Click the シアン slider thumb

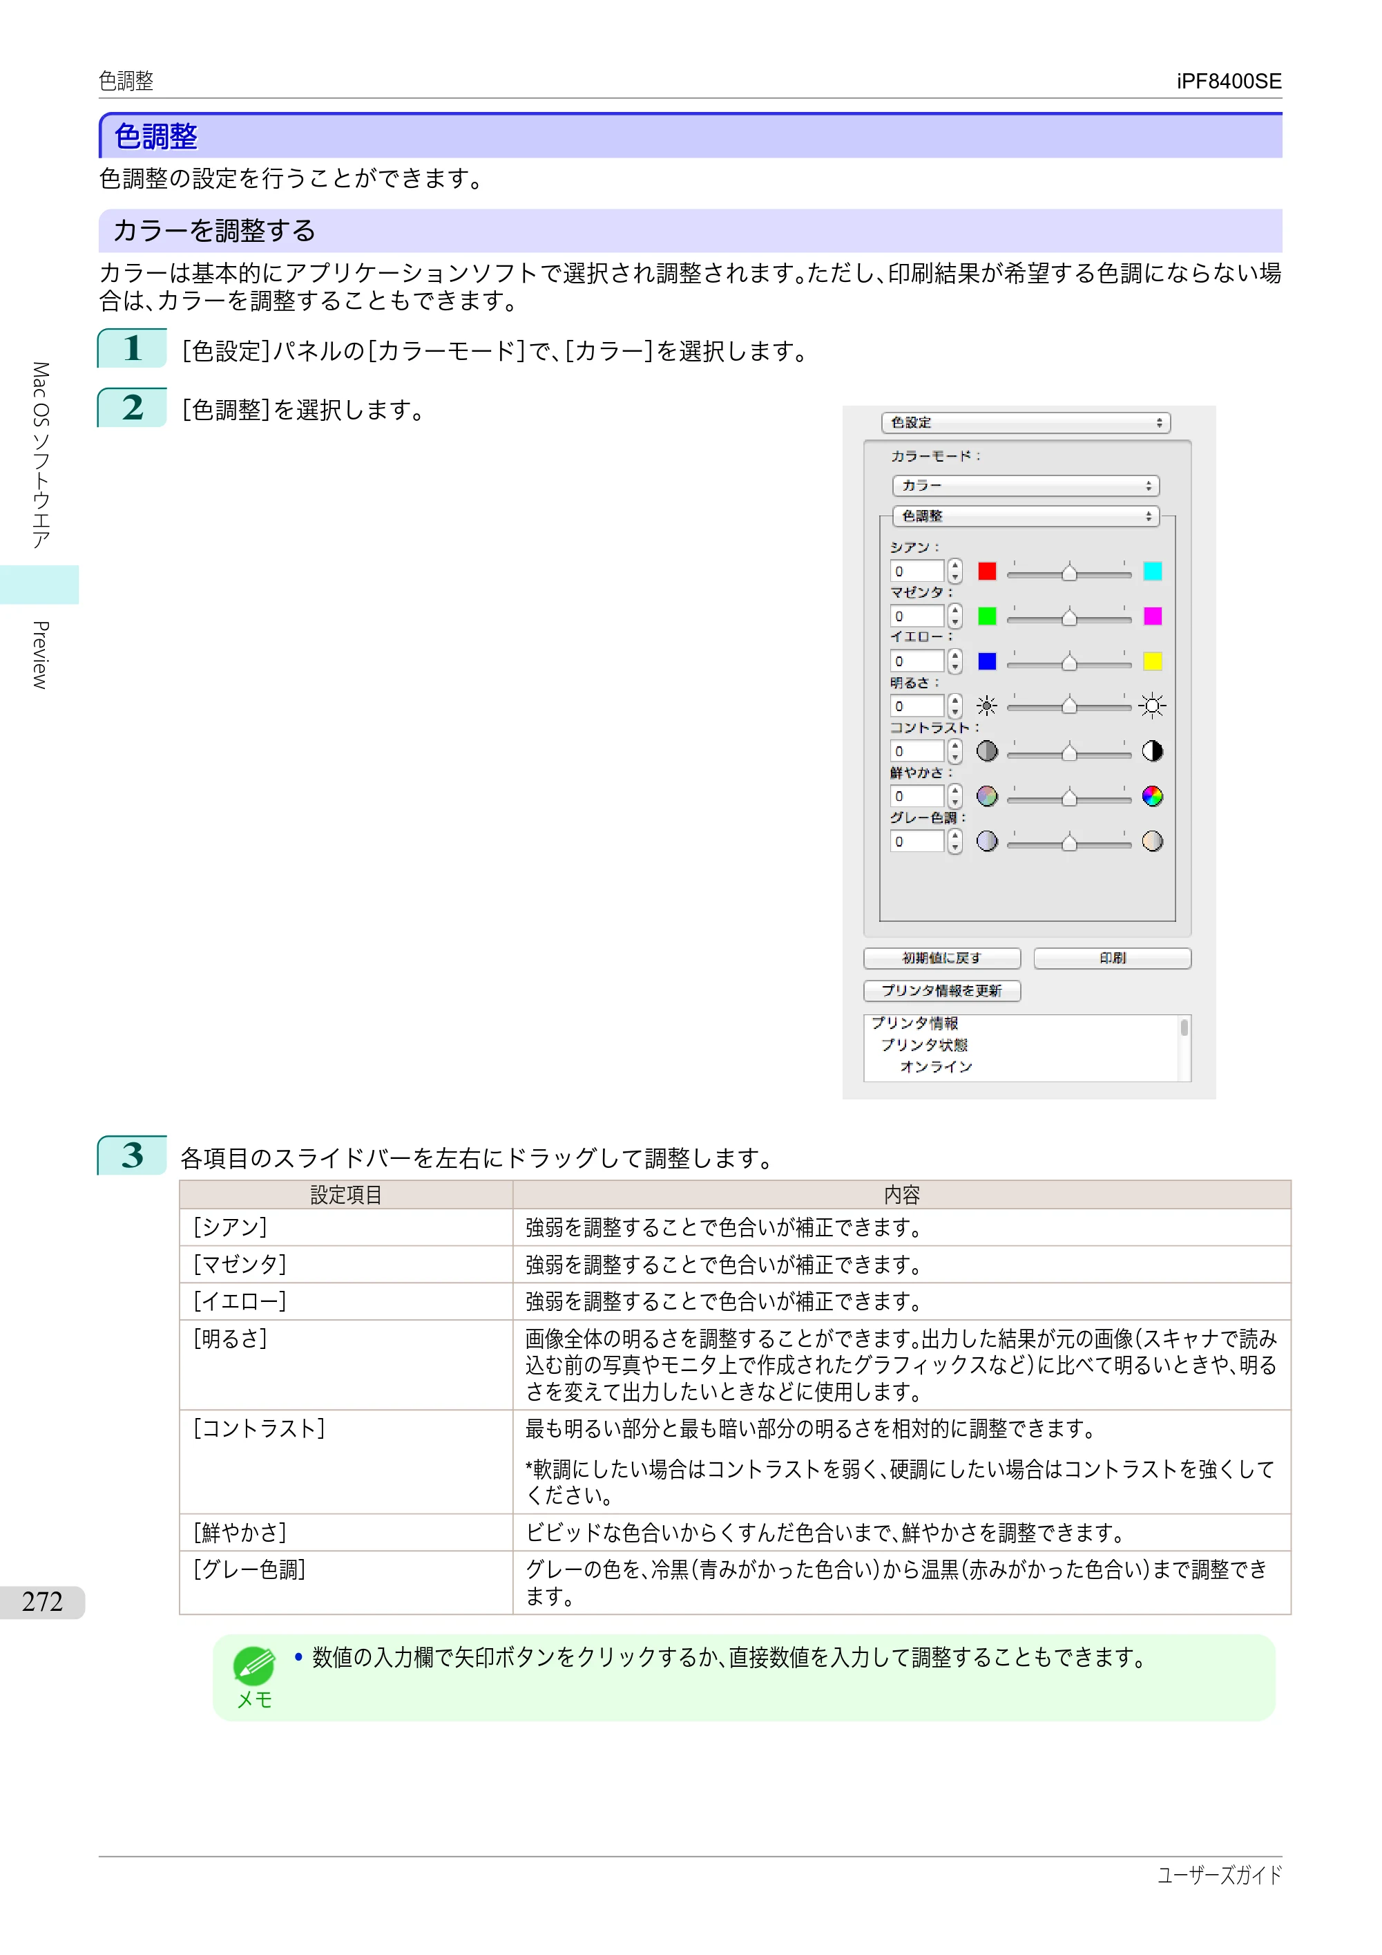[x=1070, y=572]
